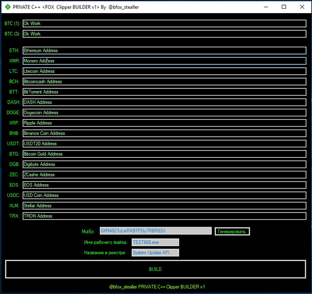Focus the Stellar Address field
312x294 pixels.
click(165, 206)
